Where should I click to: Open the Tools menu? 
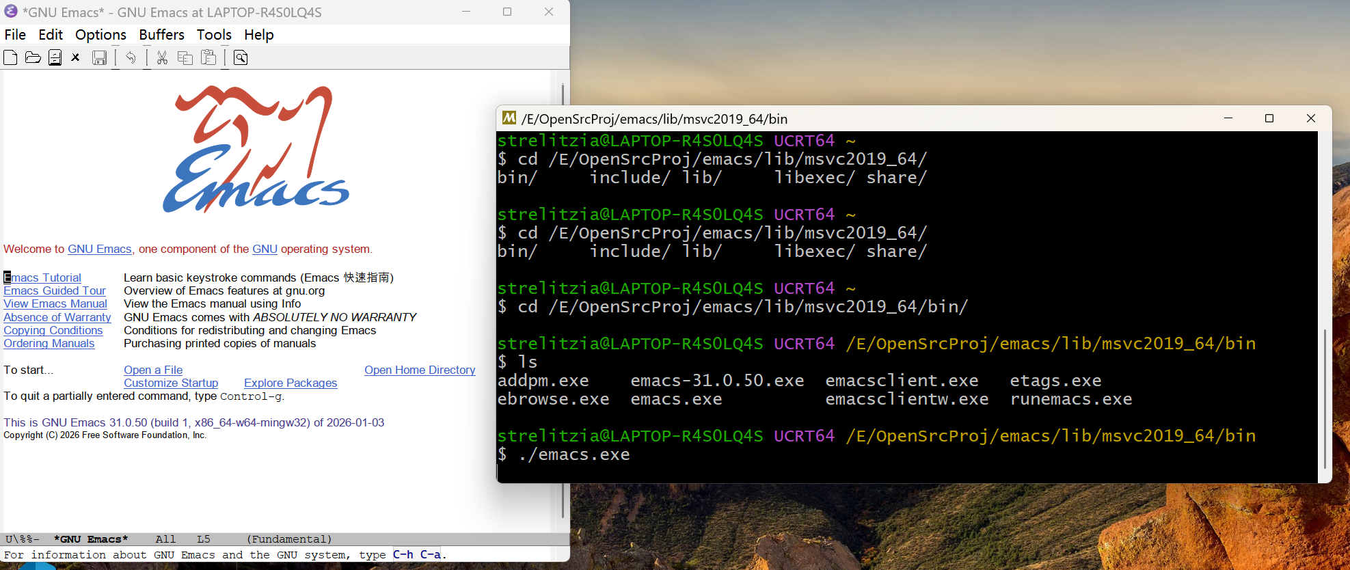pyautogui.click(x=214, y=35)
